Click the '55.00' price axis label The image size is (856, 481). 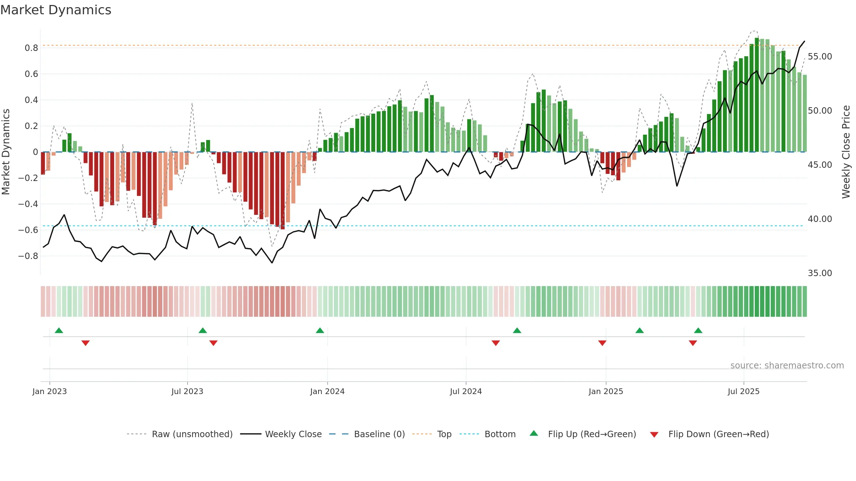(820, 57)
